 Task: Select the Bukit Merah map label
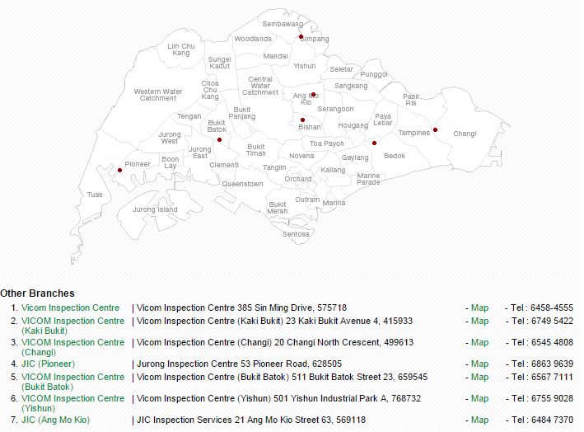coord(278,208)
